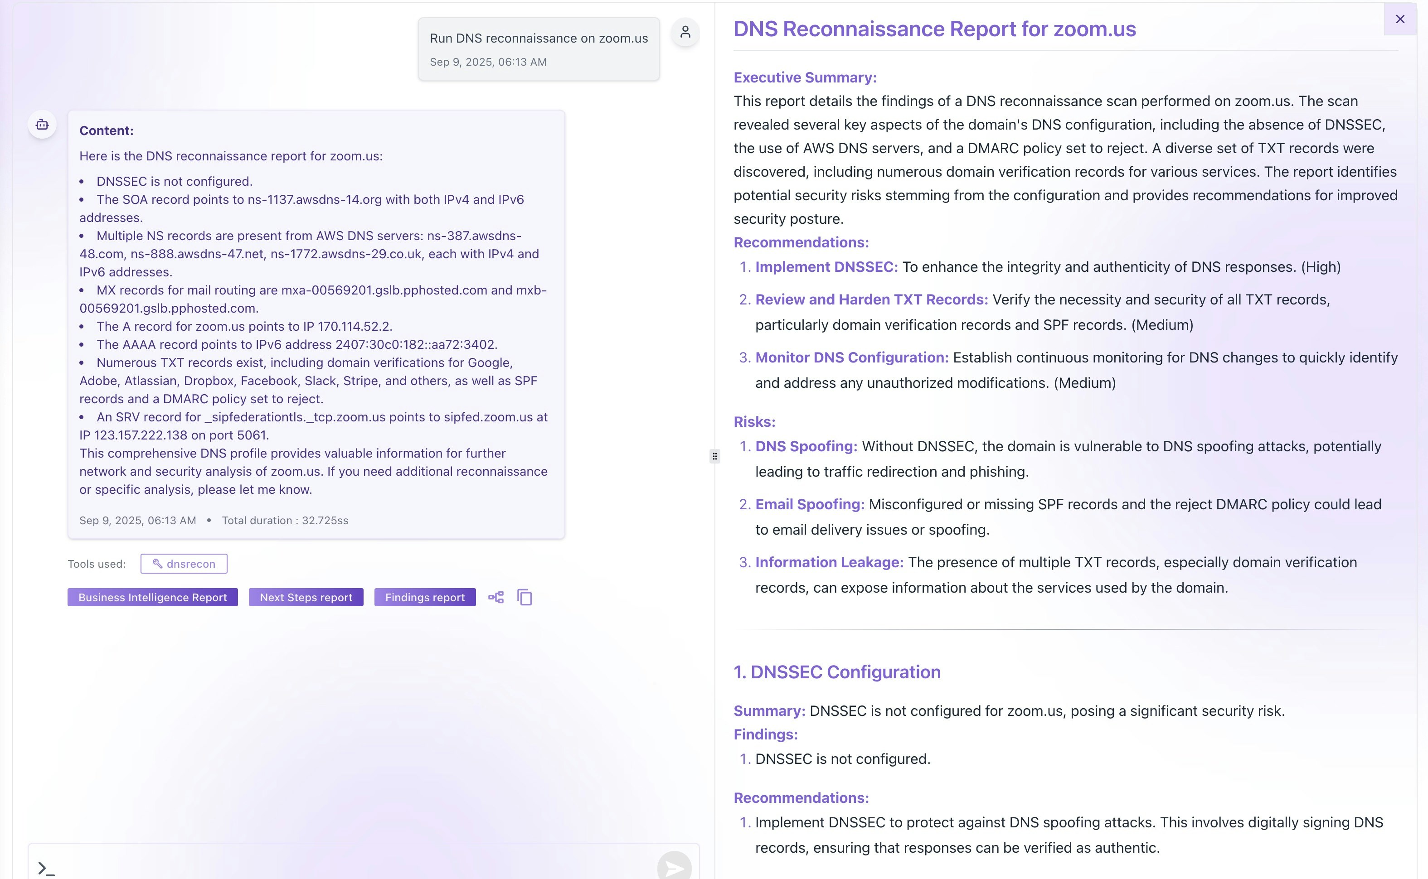Image resolution: width=1428 pixels, height=879 pixels.
Task: Copy the response with the copy icon
Action: 525,597
